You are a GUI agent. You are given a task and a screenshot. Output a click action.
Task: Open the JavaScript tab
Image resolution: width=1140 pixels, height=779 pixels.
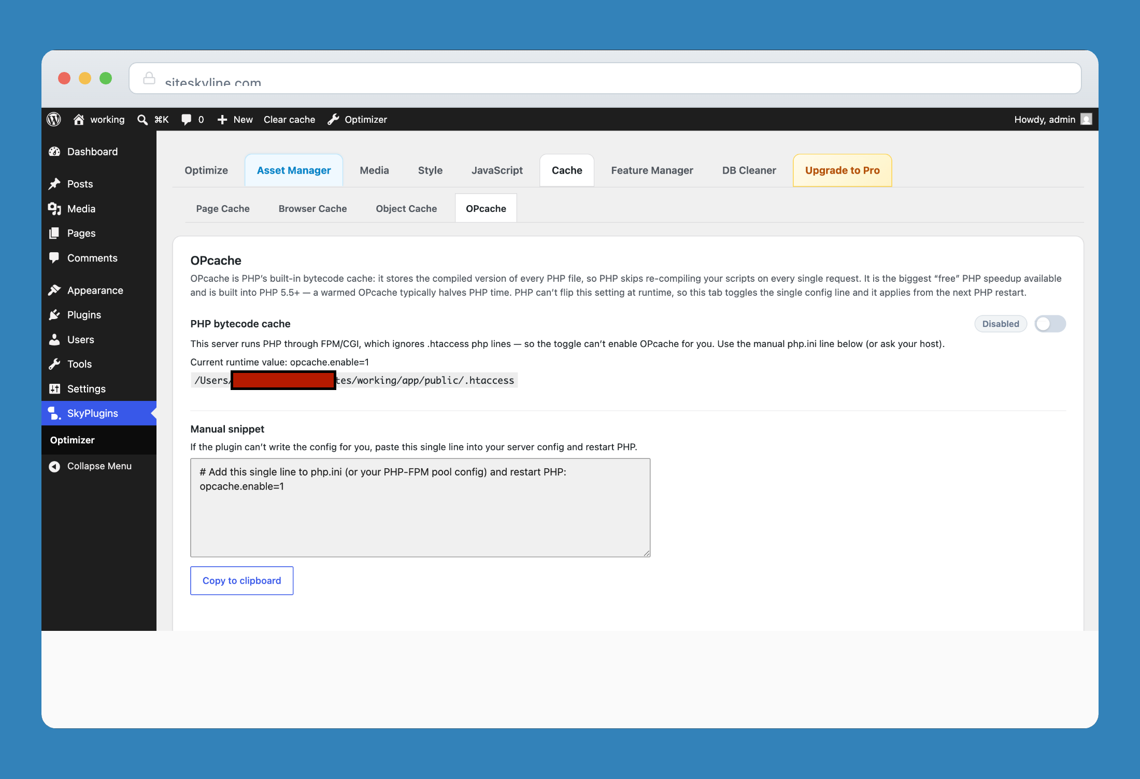point(497,170)
